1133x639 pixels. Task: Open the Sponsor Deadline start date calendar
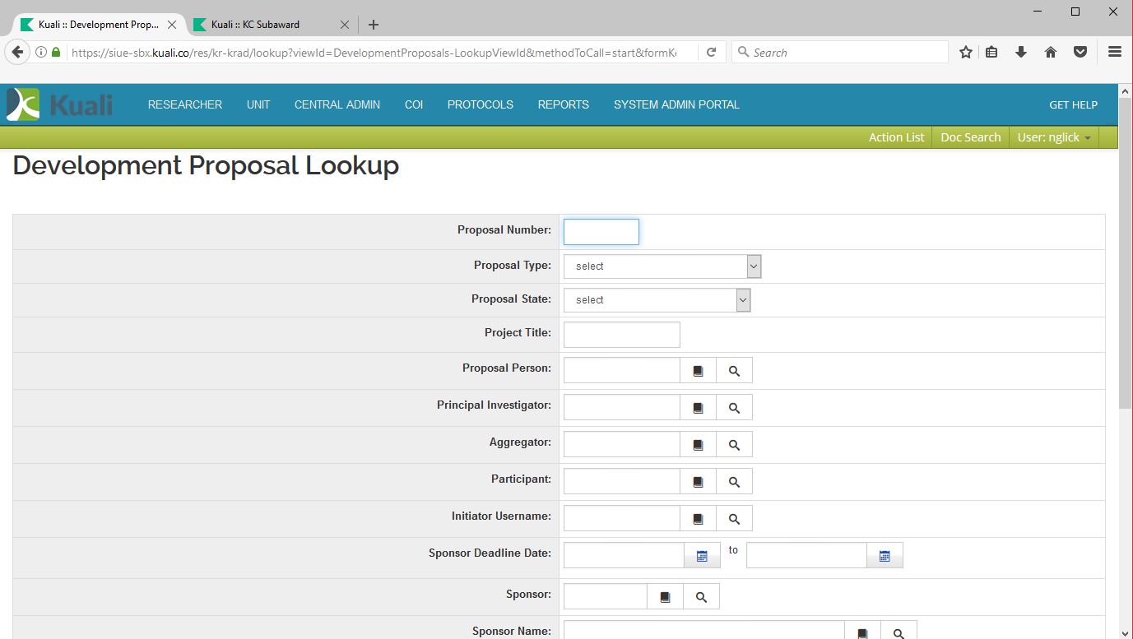click(702, 556)
